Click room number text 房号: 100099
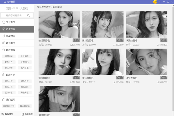Viewport: 174px width, 116px height. 89,45
